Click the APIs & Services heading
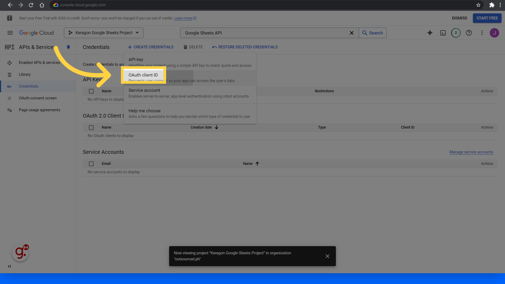 pos(37,47)
